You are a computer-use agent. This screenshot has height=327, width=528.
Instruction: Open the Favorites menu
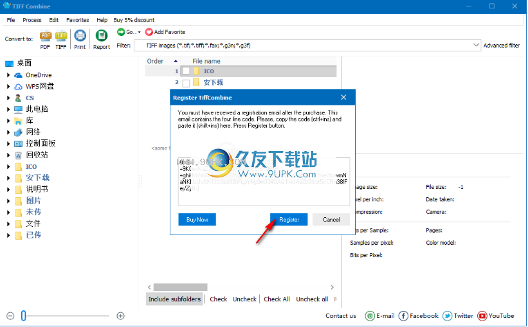pos(77,20)
